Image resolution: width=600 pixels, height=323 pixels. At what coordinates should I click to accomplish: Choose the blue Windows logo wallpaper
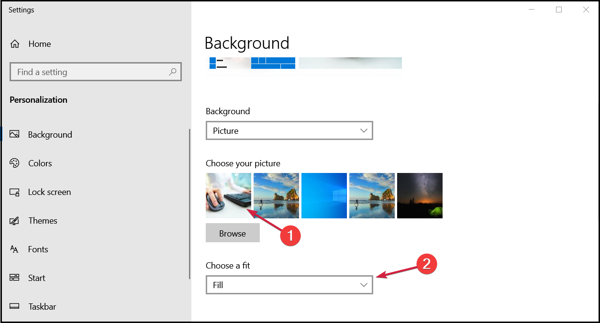(x=324, y=195)
